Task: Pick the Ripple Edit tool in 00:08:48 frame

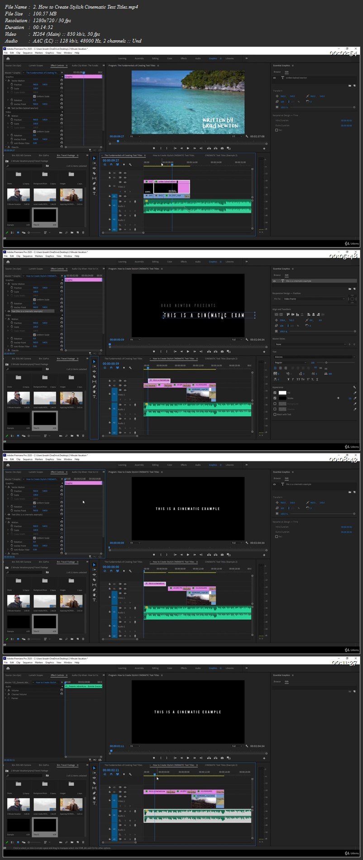Action: click(x=94, y=575)
